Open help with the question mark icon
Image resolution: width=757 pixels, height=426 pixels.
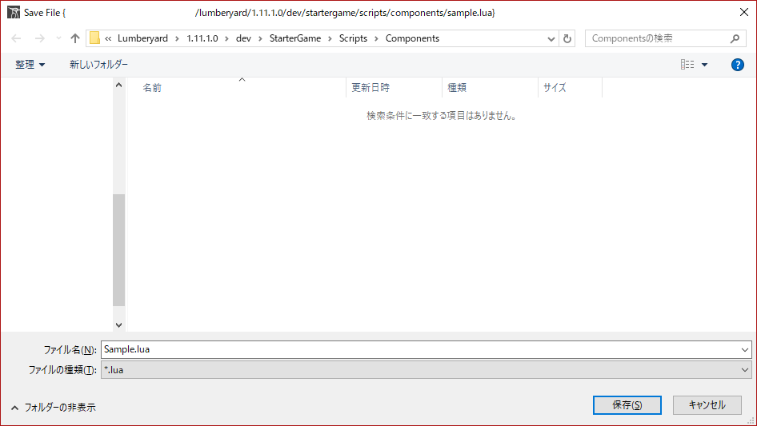click(x=737, y=65)
